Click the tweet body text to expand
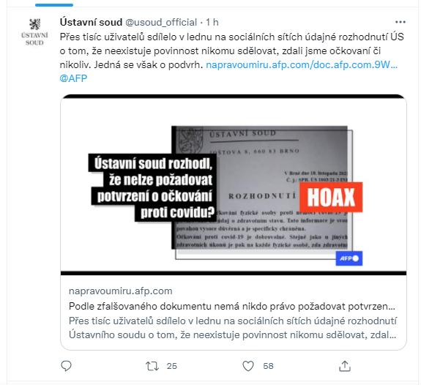 [231, 51]
